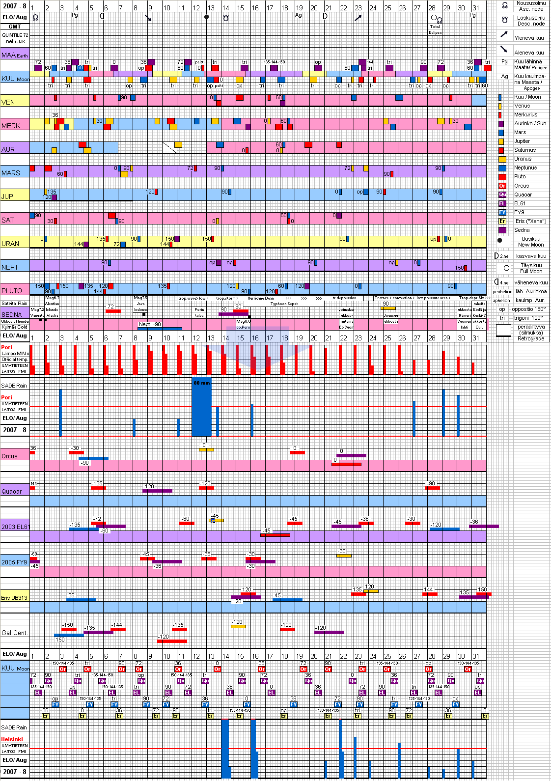Screen dimensions: 551x781
Task: Click the EL61 'EL' badge in the legend
Action: point(502,203)
